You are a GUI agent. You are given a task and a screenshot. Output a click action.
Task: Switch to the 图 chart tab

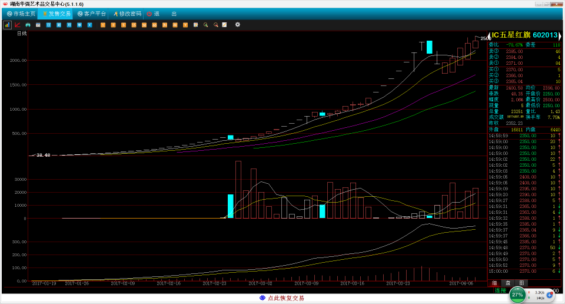click(x=521, y=283)
